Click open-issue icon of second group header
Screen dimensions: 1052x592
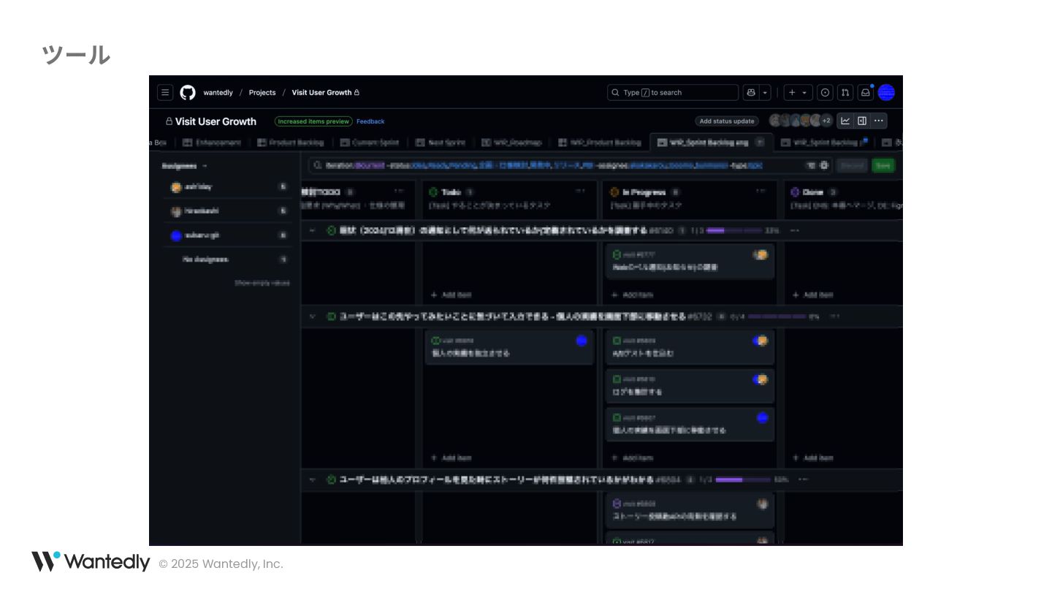click(x=331, y=316)
